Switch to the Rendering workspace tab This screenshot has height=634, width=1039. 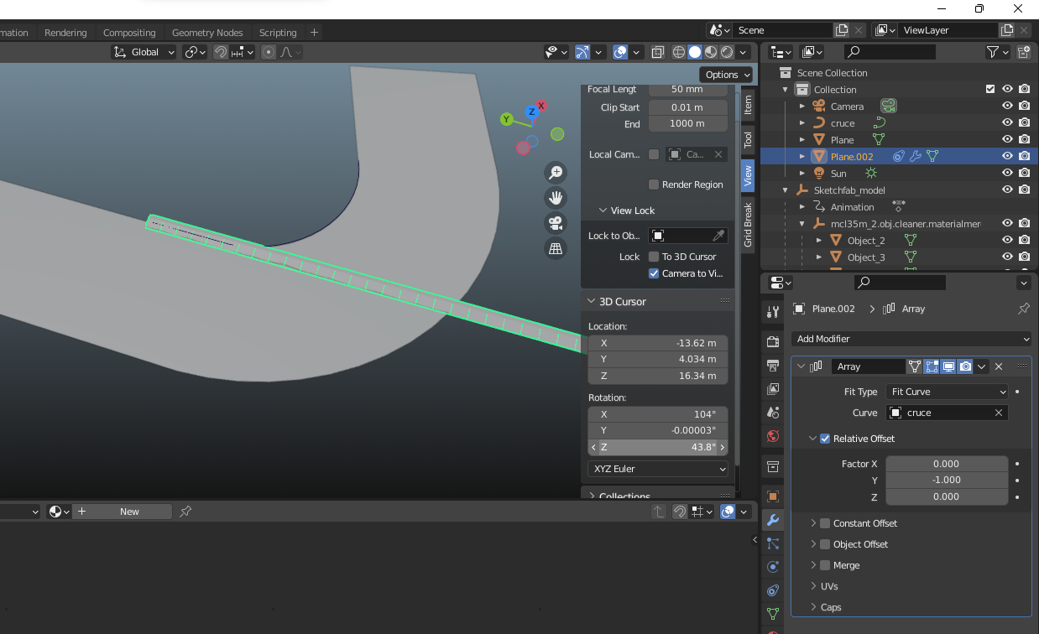(x=65, y=33)
